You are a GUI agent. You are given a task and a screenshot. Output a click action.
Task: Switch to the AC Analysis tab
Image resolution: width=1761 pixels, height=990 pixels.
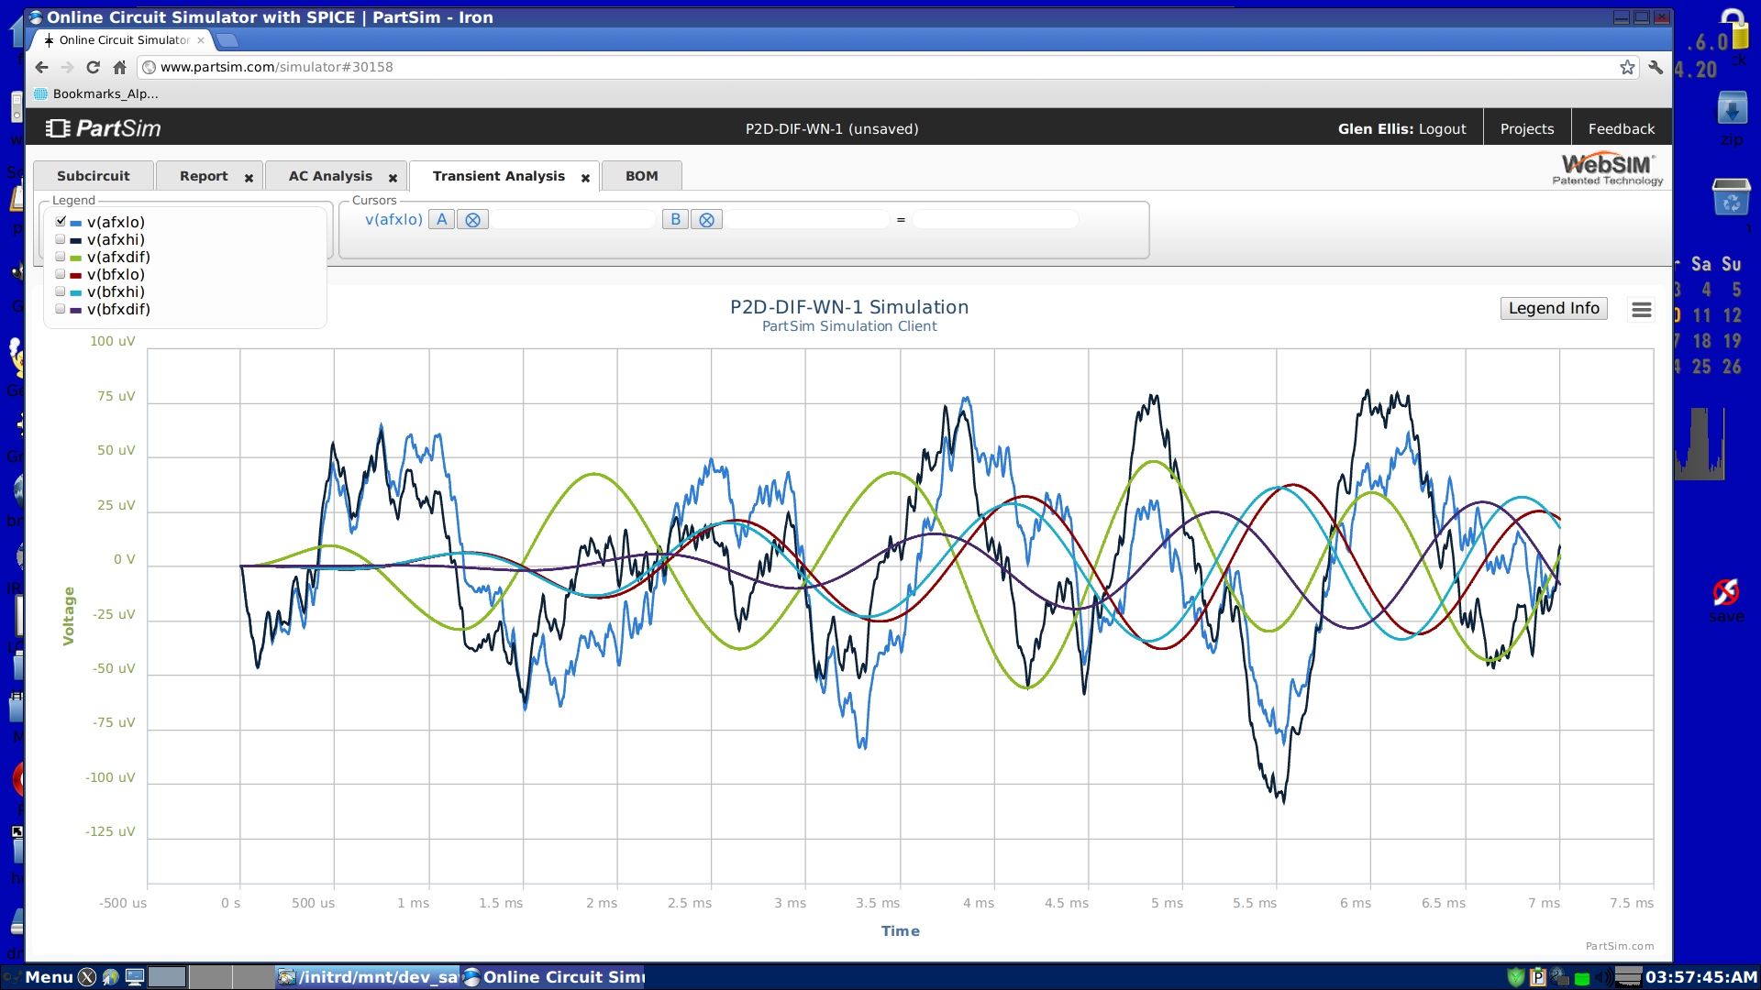tap(330, 176)
